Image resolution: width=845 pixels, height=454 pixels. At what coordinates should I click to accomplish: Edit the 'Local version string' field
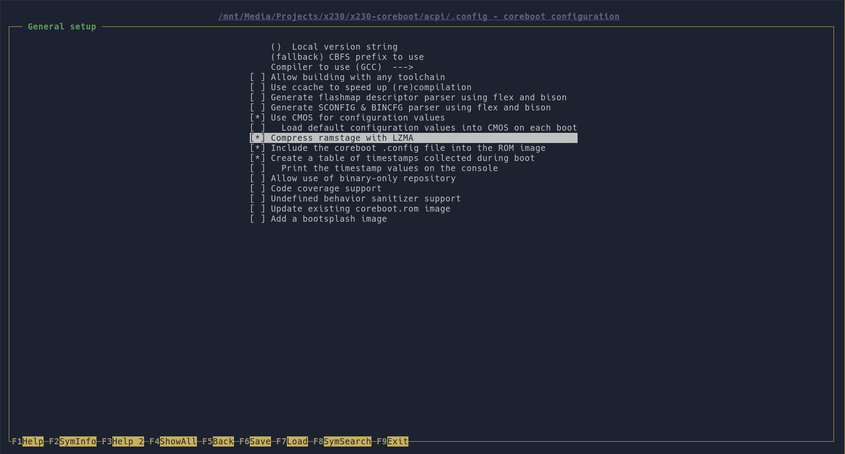334,47
